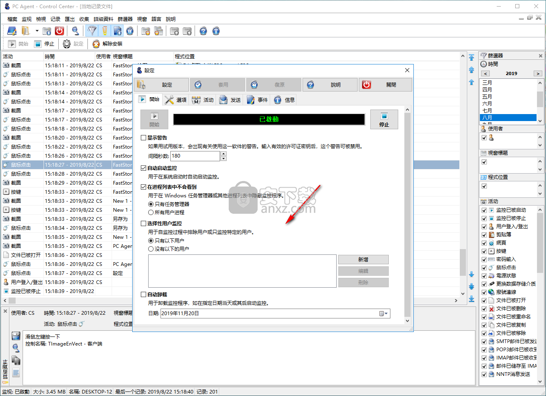Viewport: 546px width, 396px height.
Task: Switch to 選項 tab in settings
Action: click(x=176, y=100)
